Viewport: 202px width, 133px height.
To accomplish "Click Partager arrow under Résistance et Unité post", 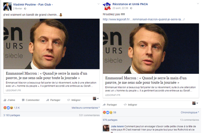I will coord(104,105).
